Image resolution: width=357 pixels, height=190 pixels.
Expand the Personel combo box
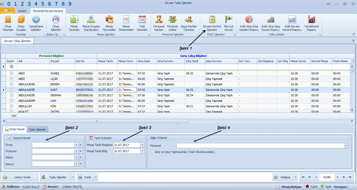tap(346, 146)
